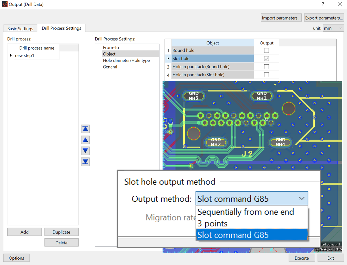Viewport: 347px width, 265px height.
Task: Delete the selected drill process
Action: (61, 243)
